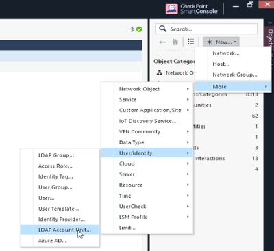The image size is (274, 251).
Task: Expand the Time submenu
Action: [147, 196]
